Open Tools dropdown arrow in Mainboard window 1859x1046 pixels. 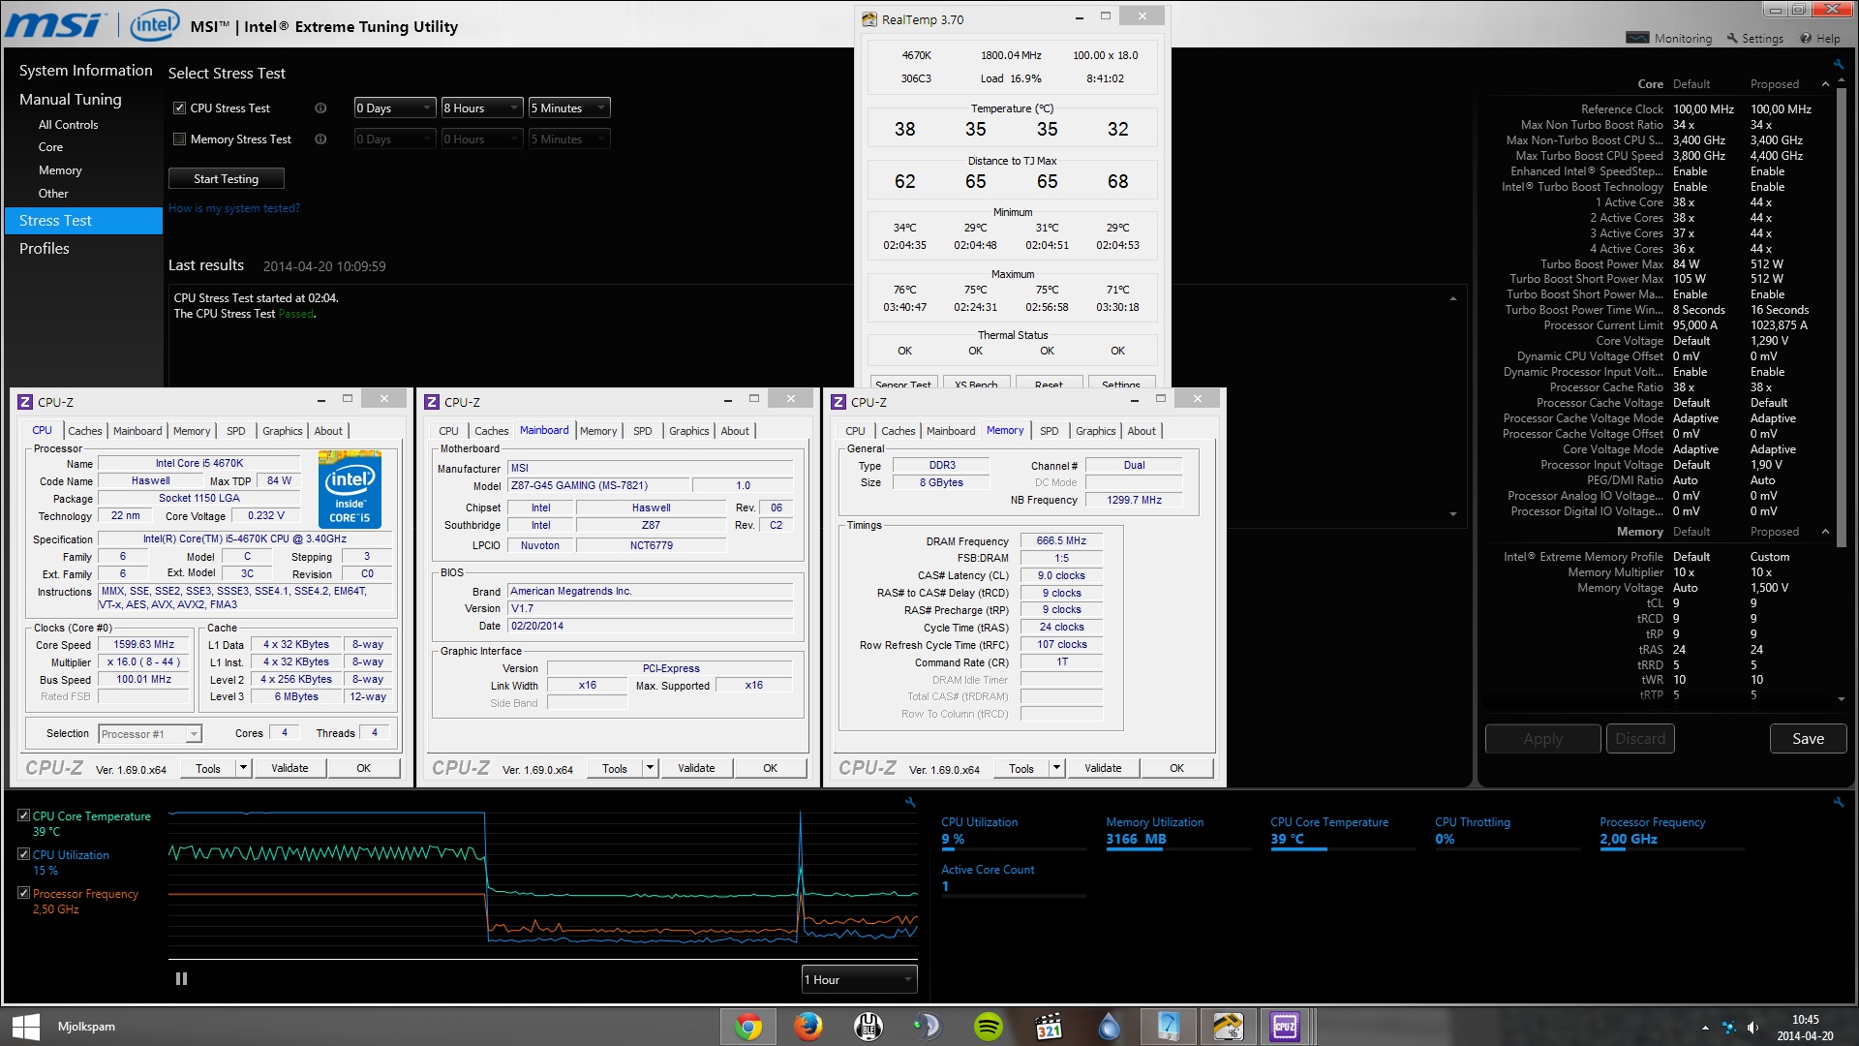click(x=651, y=768)
